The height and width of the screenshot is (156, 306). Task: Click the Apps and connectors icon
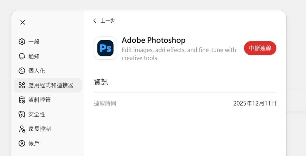click(x=22, y=85)
